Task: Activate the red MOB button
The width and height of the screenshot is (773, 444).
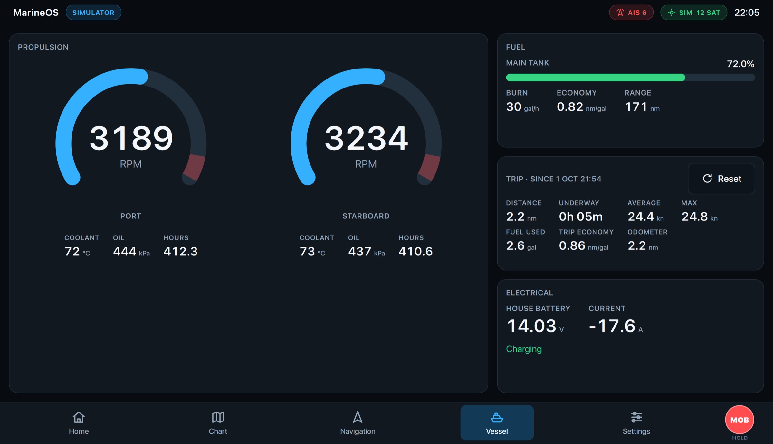Action: click(x=740, y=420)
